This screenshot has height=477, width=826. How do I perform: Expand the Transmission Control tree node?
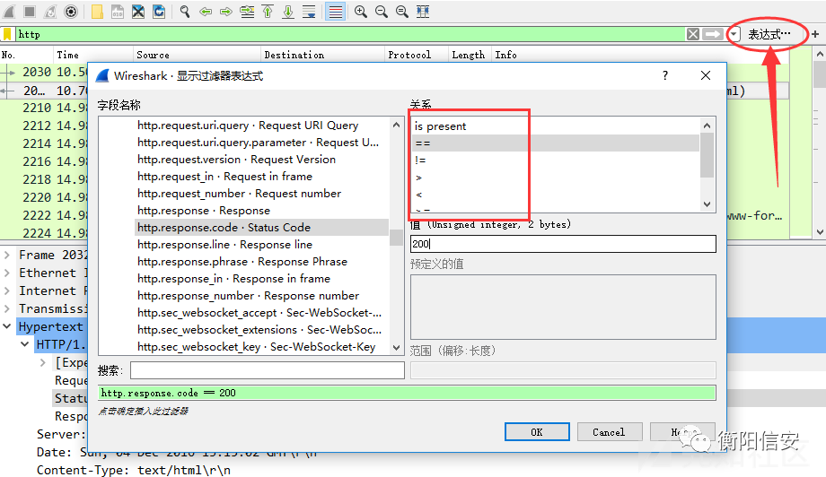(7, 308)
